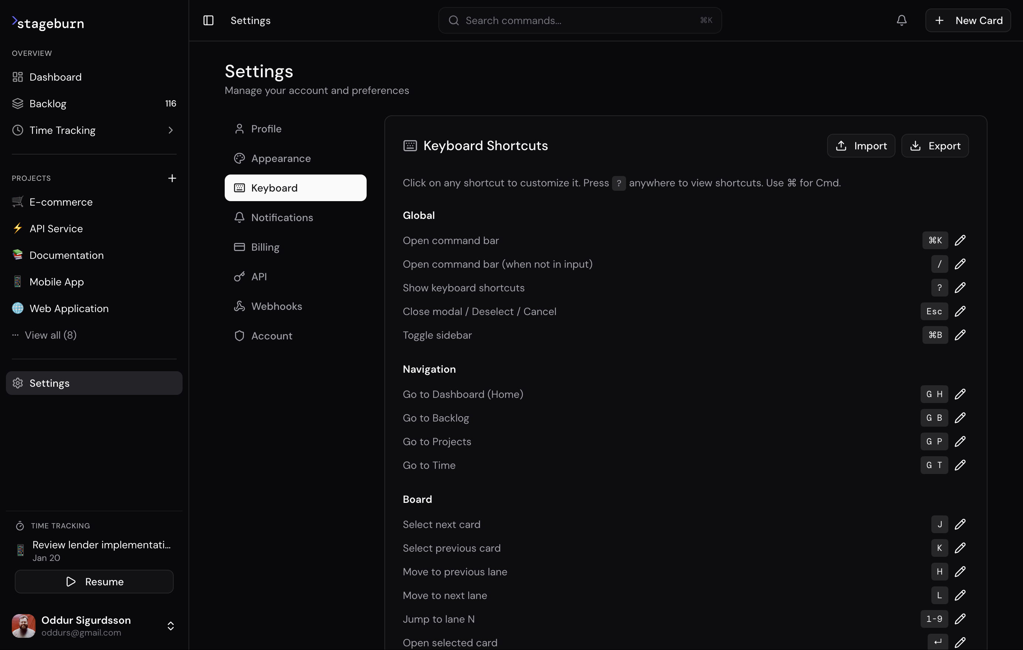Screen dimensions: 1023x650
Task: Click the Webhooks icon in settings
Action: pyautogui.click(x=239, y=306)
